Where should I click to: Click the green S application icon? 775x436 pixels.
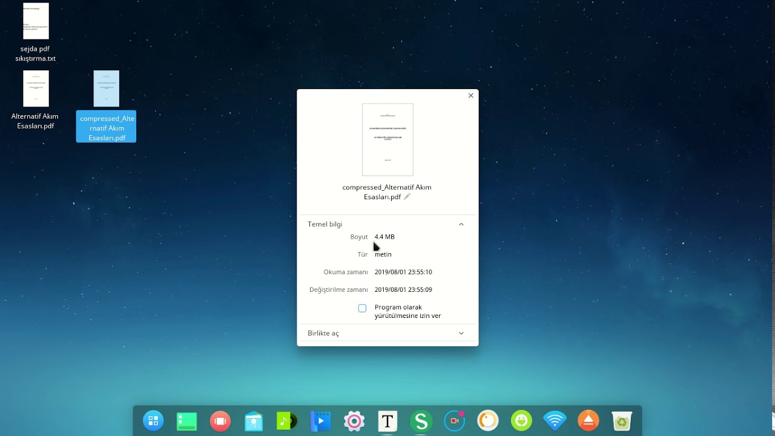421,420
